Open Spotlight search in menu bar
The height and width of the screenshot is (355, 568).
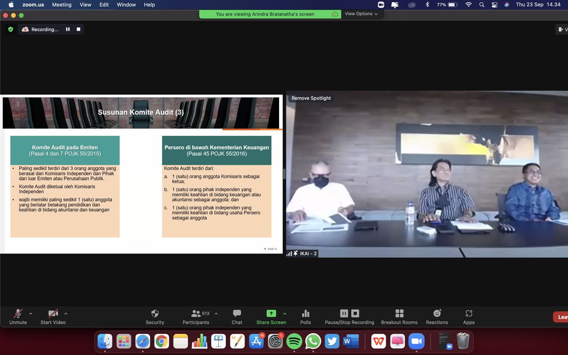click(x=482, y=4)
